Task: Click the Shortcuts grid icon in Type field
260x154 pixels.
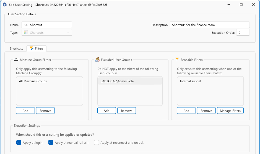Action: (x=26, y=32)
